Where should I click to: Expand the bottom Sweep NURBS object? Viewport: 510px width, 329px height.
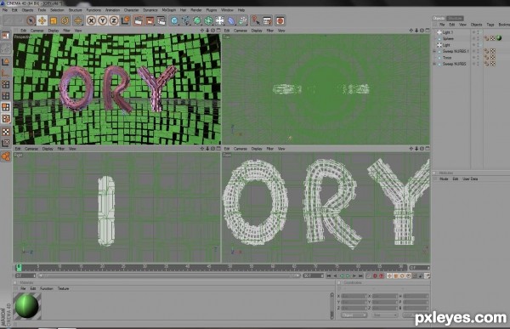pos(433,64)
